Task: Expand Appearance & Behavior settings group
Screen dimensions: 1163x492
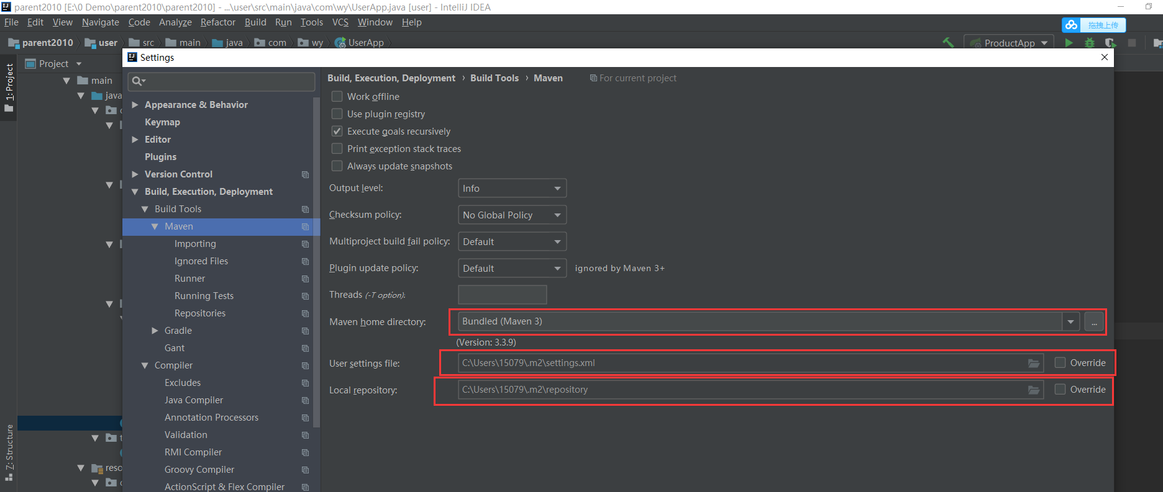Action: pyautogui.click(x=135, y=105)
